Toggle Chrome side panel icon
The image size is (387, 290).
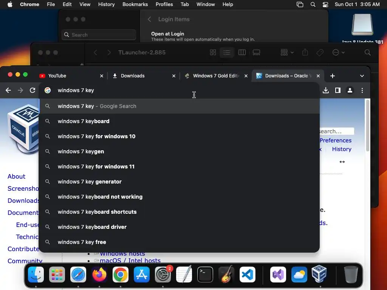(x=337, y=90)
